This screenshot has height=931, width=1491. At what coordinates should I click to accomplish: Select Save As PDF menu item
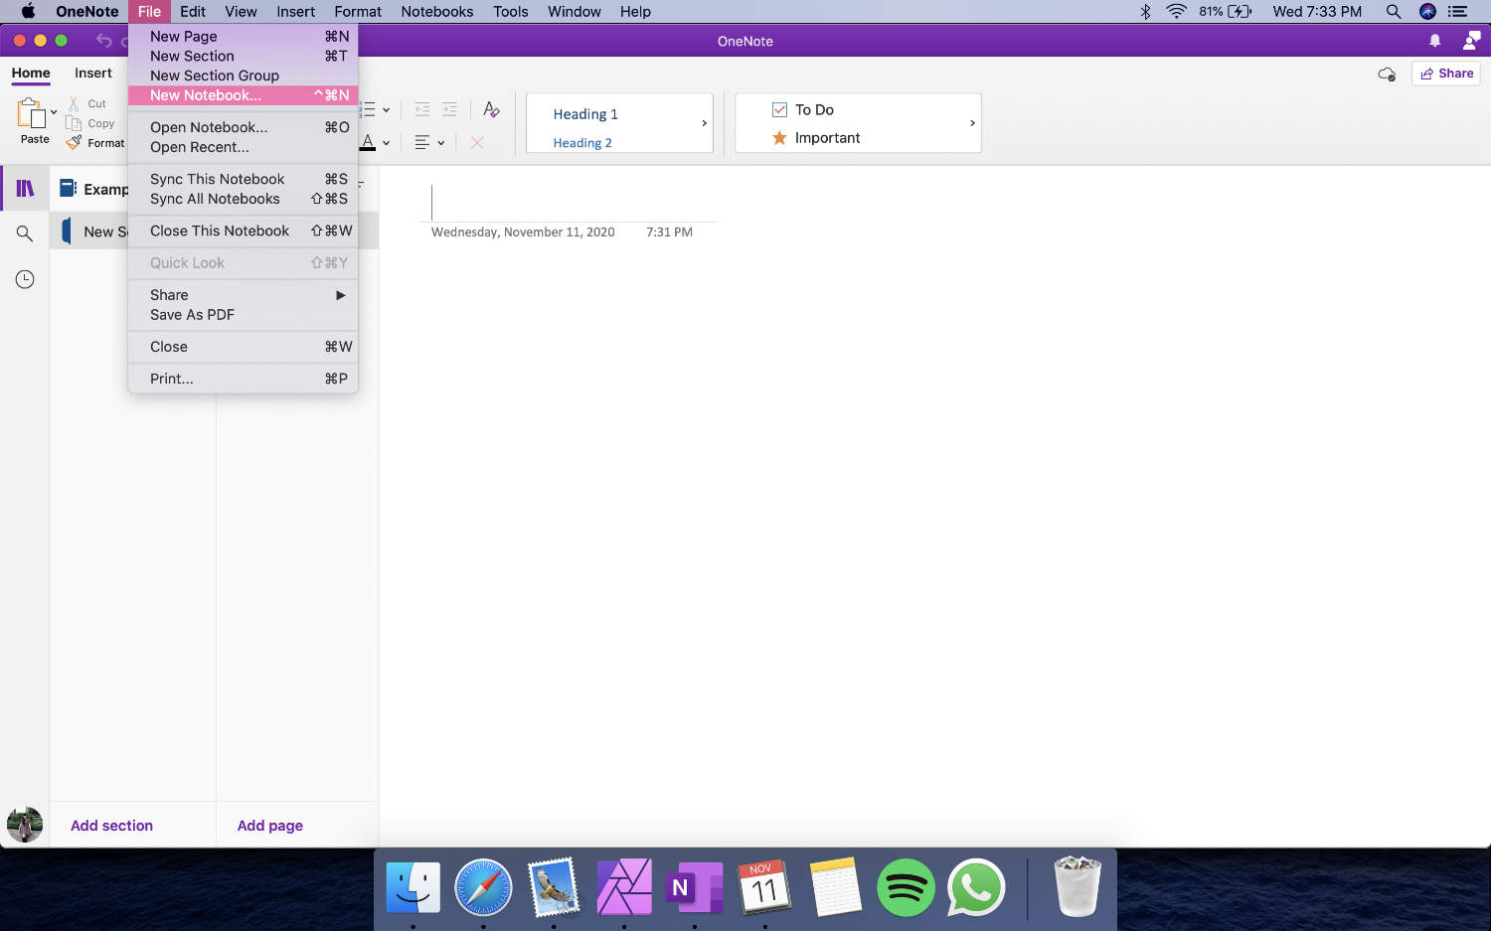(243, 315)
